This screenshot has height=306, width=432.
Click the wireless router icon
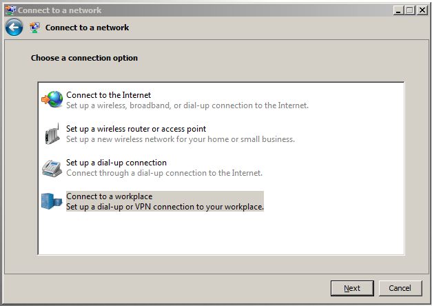pyautogui.click(x=52, y=134)
